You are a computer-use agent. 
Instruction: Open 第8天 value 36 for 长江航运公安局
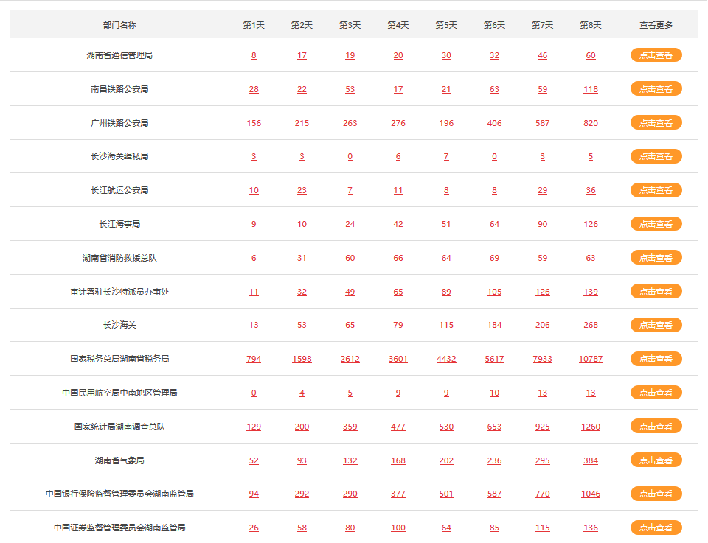tap(591, 190)
